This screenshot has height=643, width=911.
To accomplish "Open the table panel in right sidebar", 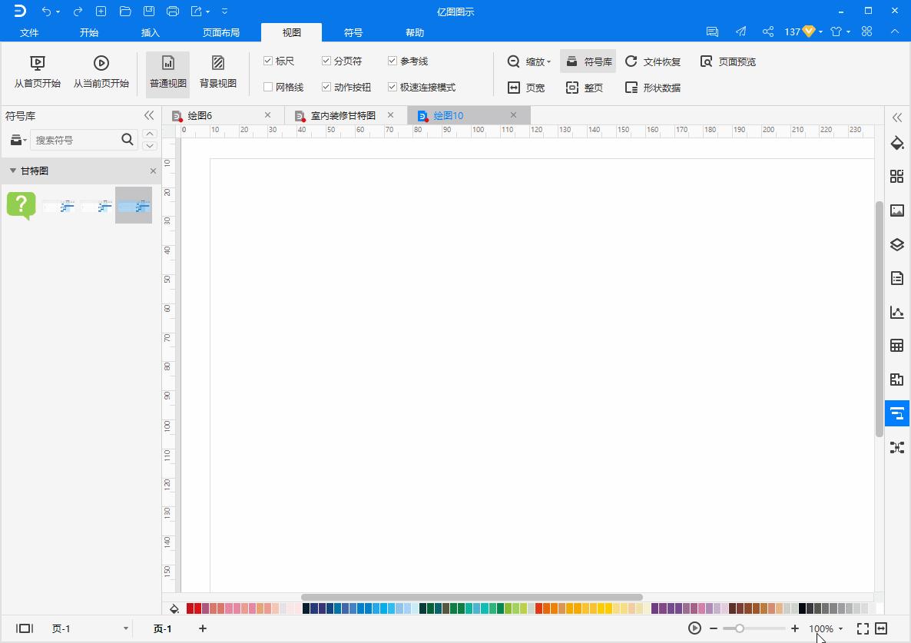I will point(897,346).
